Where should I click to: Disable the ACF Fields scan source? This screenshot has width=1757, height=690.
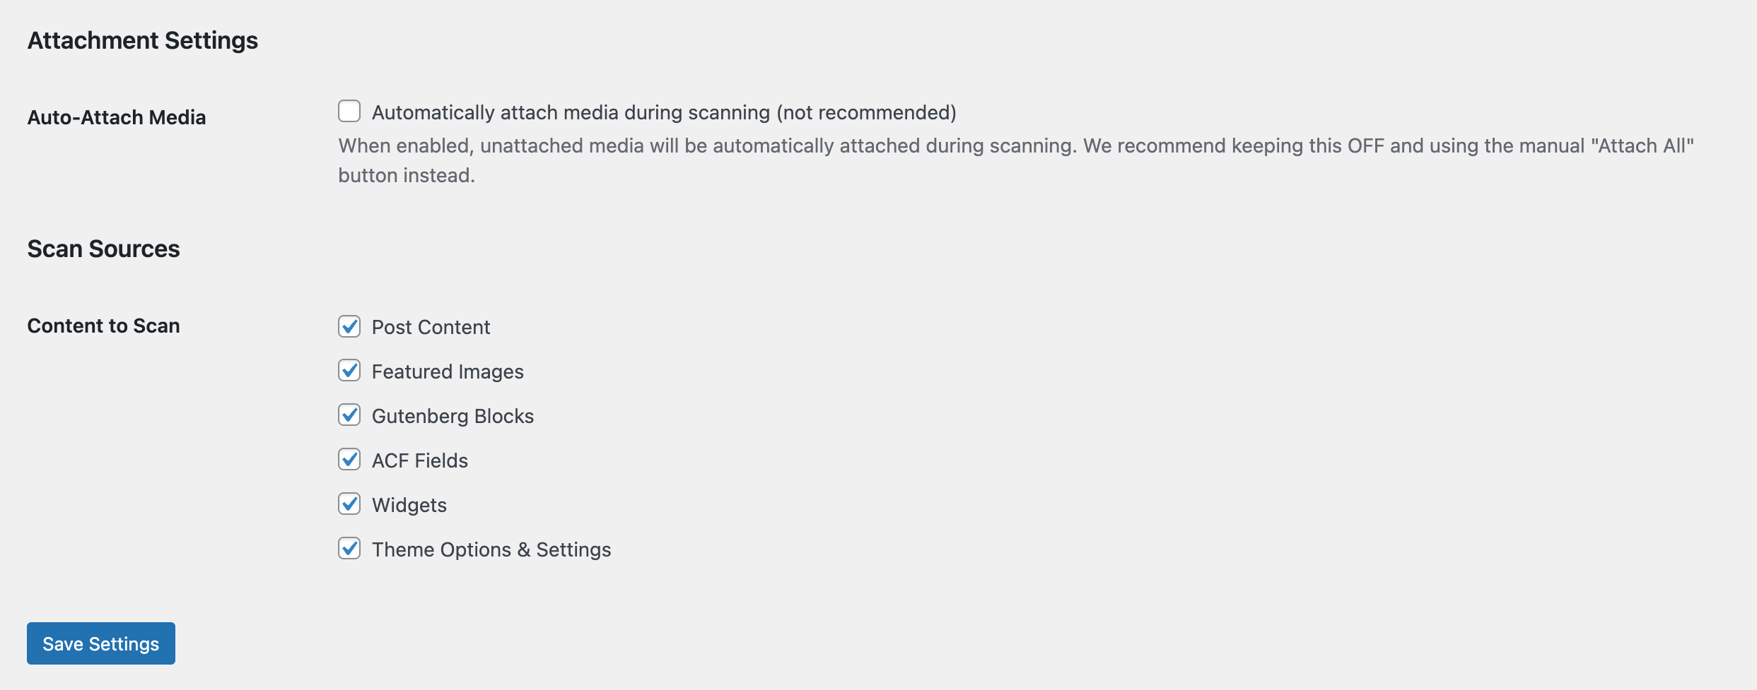point(349,460)
